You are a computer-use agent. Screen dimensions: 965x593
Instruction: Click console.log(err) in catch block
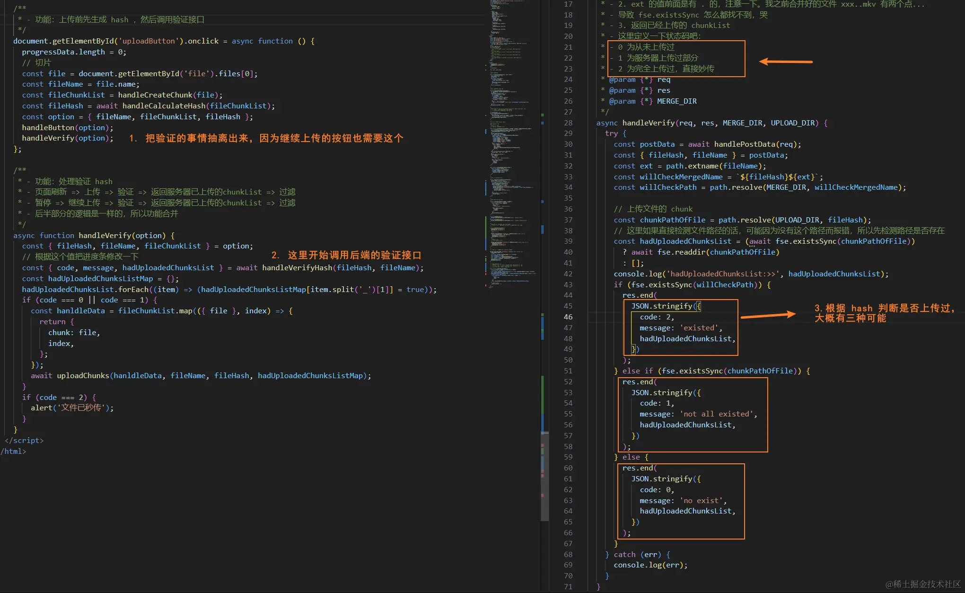click(x=650, y=565)
